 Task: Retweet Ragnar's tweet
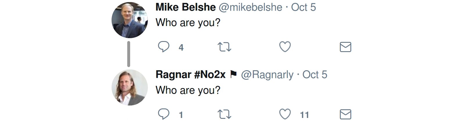(224, 114)
